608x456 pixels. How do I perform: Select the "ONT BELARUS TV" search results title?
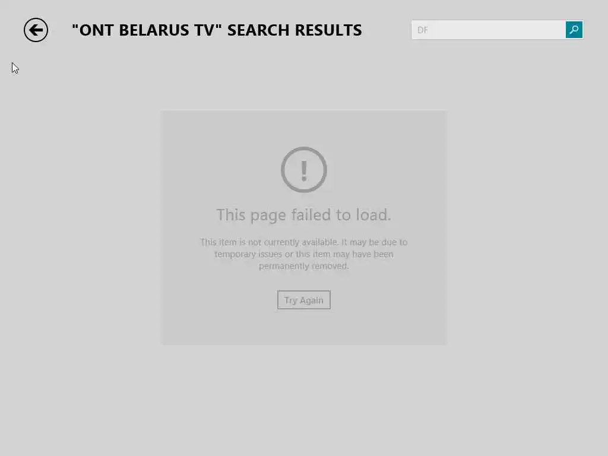click(217, 30)
